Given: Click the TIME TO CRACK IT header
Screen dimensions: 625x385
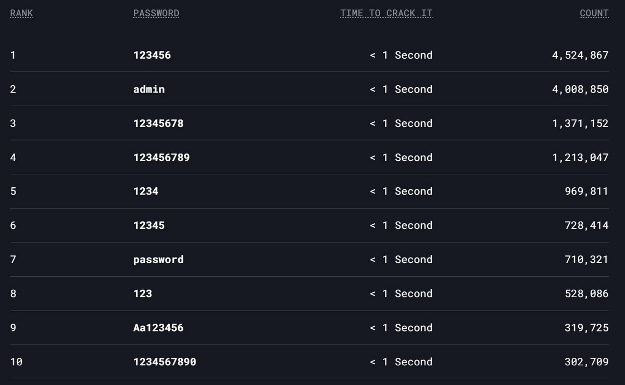Looking at the screenshot, I should [386, 14].
